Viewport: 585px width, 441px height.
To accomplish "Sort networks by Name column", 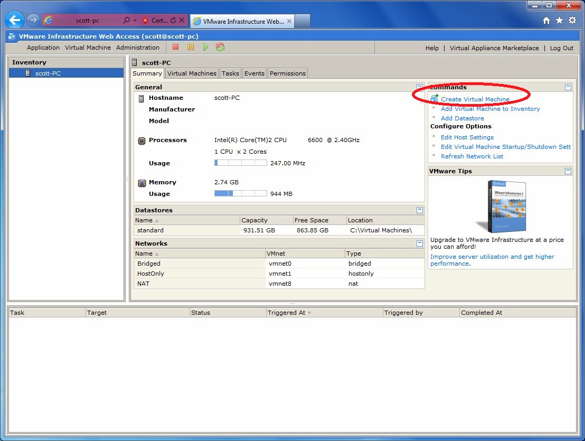I will pos(199,254).
